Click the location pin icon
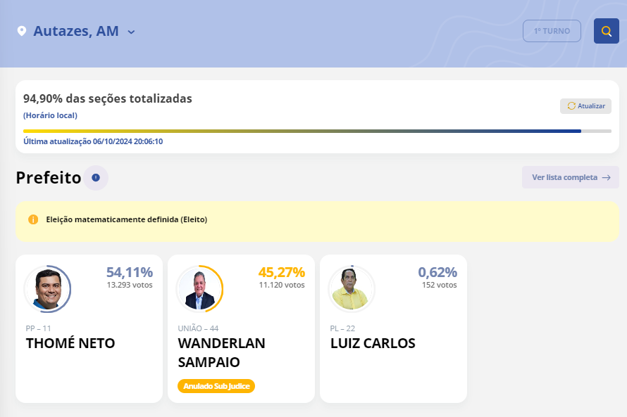This screenshot has height=417, width=627. (22, 31)
